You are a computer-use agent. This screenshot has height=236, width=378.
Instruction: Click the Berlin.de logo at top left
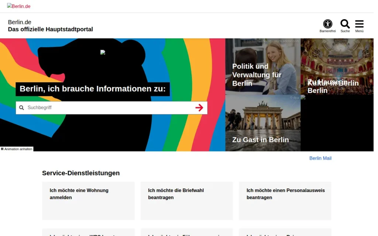click(19, 6)
